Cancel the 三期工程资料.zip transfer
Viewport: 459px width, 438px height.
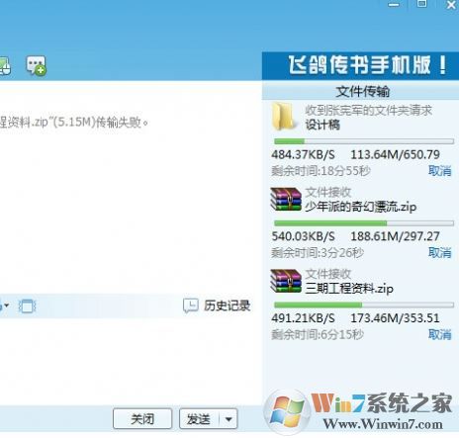pyautogui.click(x=439, y=334)
